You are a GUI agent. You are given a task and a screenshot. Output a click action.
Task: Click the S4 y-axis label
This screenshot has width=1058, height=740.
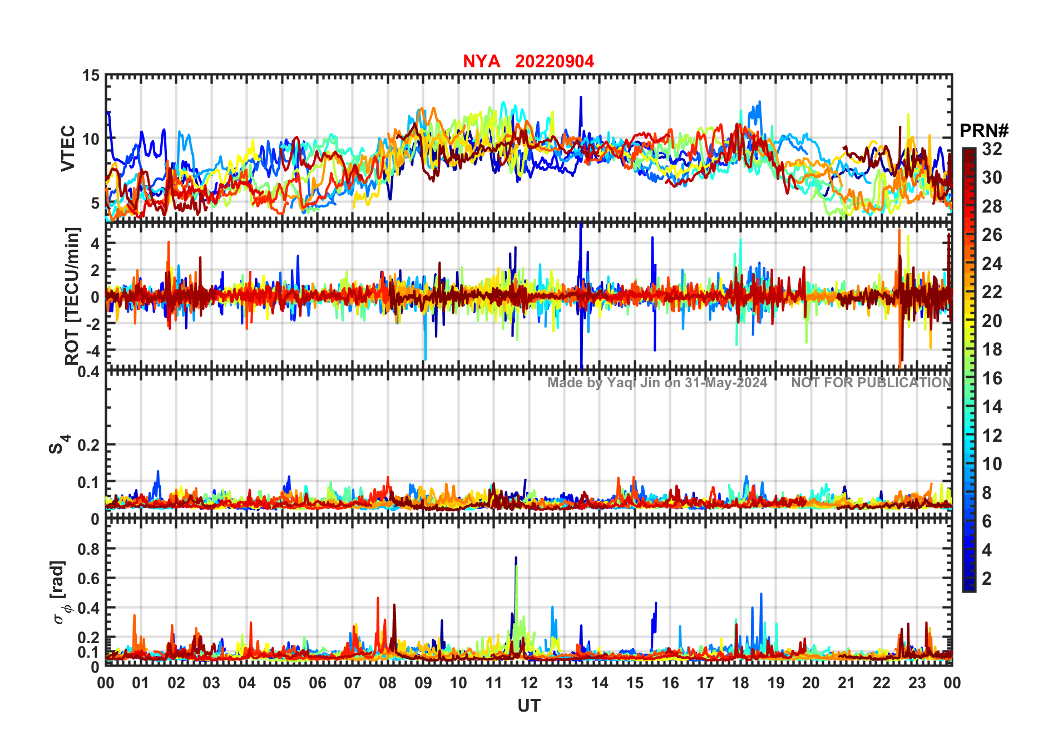59,445
